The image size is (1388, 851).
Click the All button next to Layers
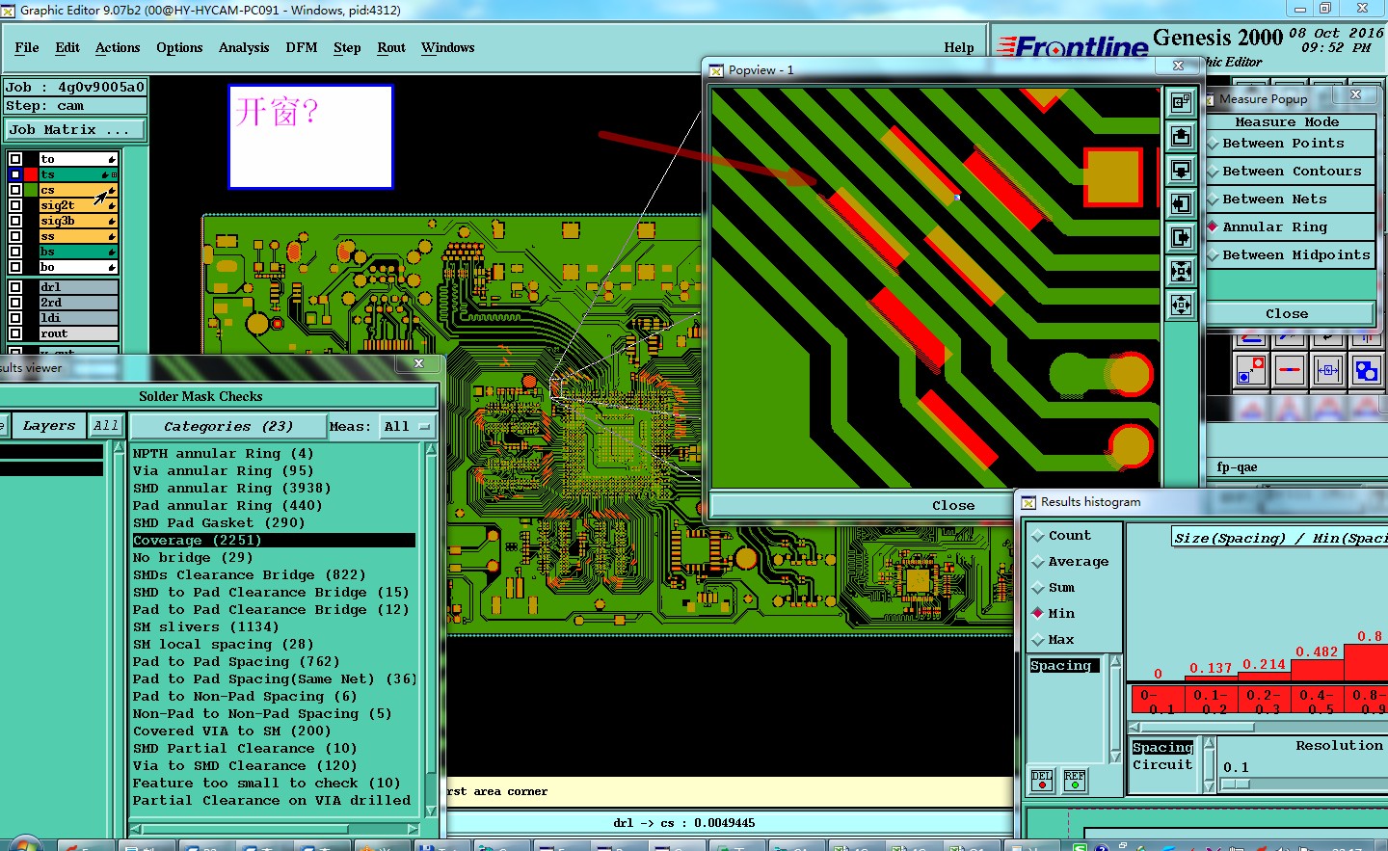pyautogui.click(x=106, y=425)
